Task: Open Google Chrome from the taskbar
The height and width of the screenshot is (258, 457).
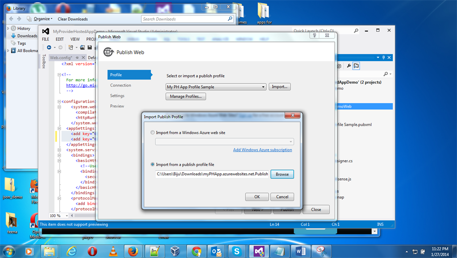Action: pyautogui.click(x=196, y=251)
